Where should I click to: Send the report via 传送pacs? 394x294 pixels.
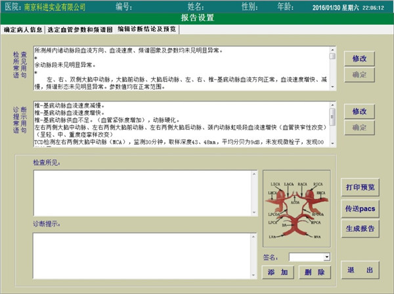tap(360, 208)
